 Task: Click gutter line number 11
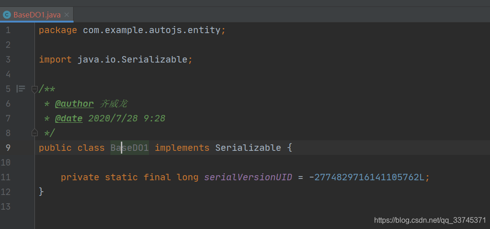tap(6, 177)
